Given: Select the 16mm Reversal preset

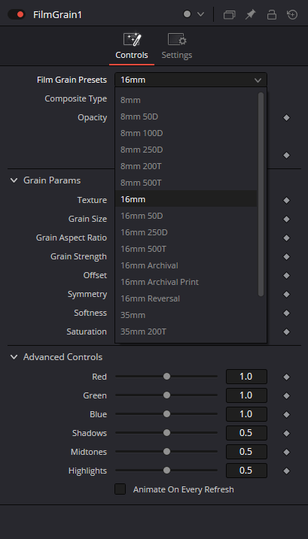Looking at the screenshot, I should [x=186, y=298].
